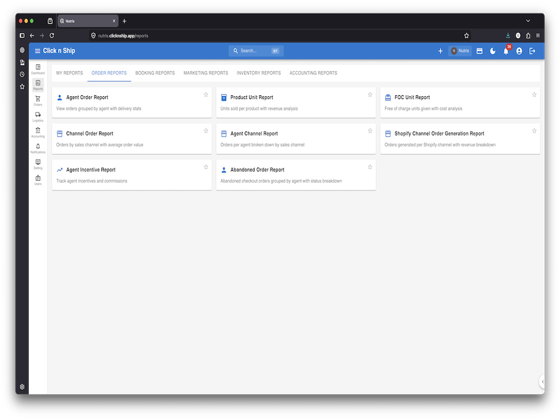Image resolution: width=560 pixels, height=420 pixels.
Task: Open the Agent Incentive Report card
Action: coord(132,175)
